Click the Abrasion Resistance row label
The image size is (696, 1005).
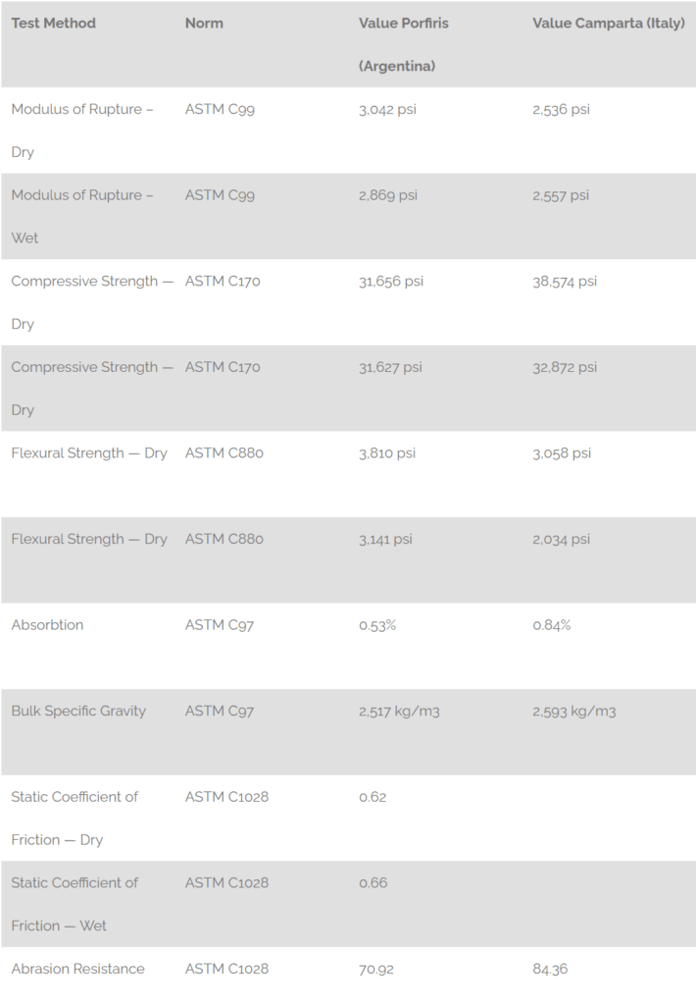[78, 969]
